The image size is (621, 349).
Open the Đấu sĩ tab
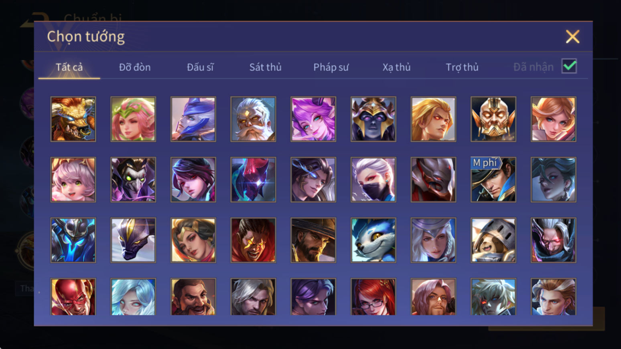point(200,67)
